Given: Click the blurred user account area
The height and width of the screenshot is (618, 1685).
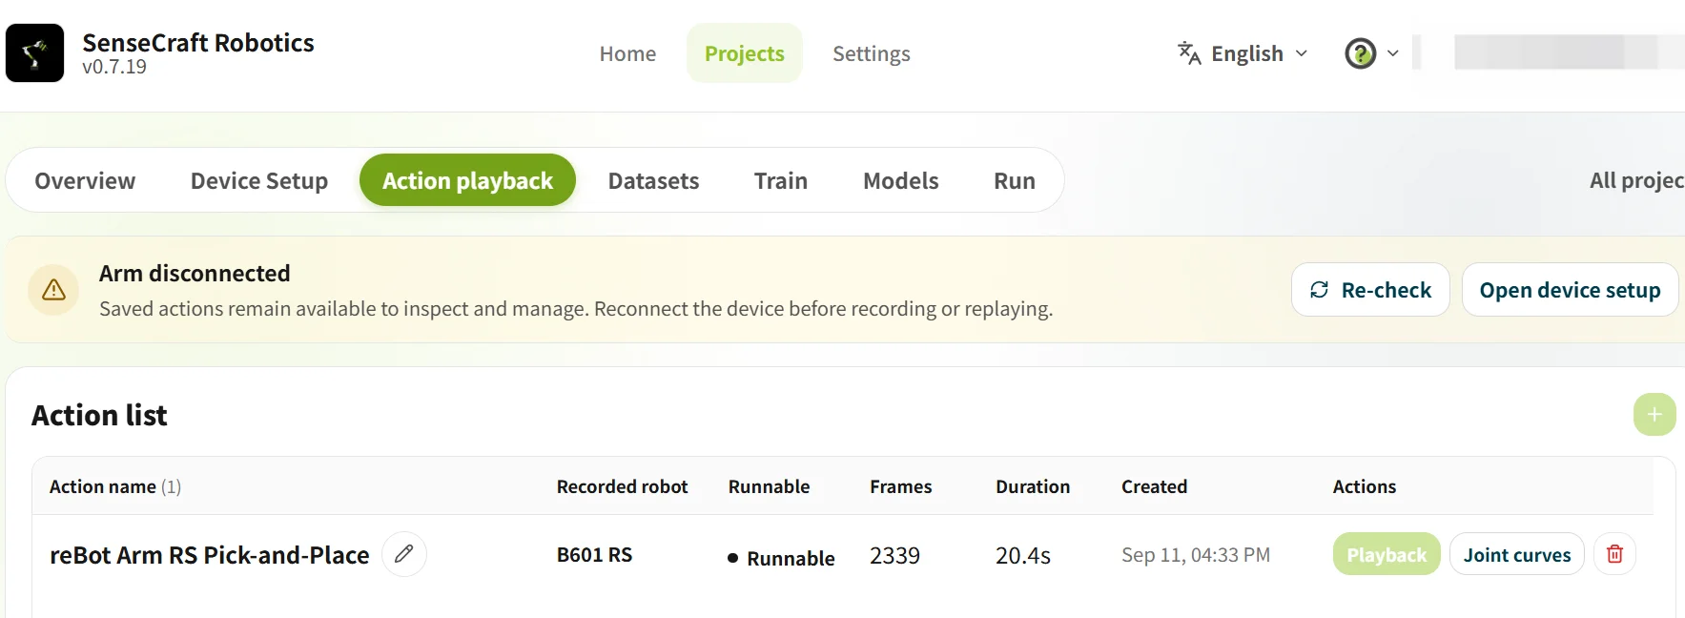Looking at the screenshot, I should click(x=1569, y=52).
